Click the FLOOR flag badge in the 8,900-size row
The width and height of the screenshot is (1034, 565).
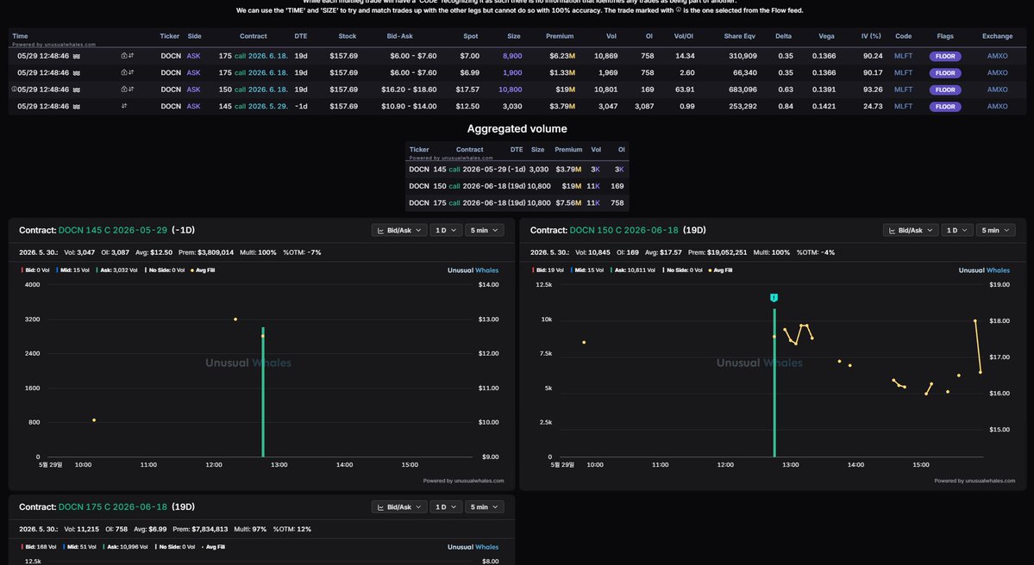coord(945,56)
